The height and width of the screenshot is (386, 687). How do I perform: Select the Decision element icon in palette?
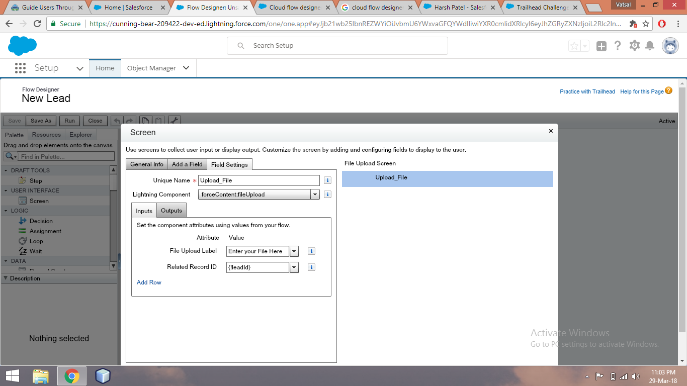pos(22,221)
